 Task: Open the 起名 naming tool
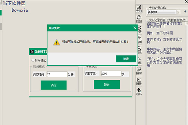(139, 92)
